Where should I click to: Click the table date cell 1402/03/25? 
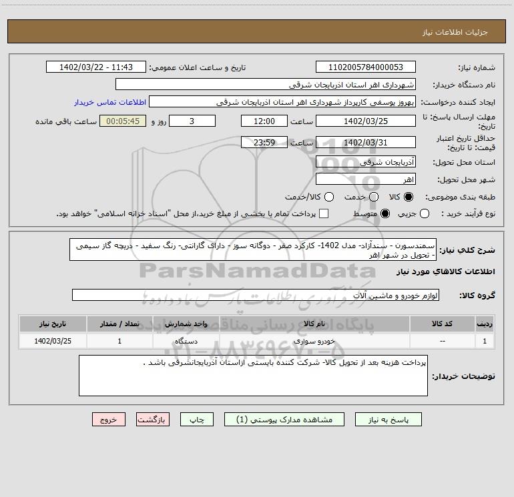53,341
